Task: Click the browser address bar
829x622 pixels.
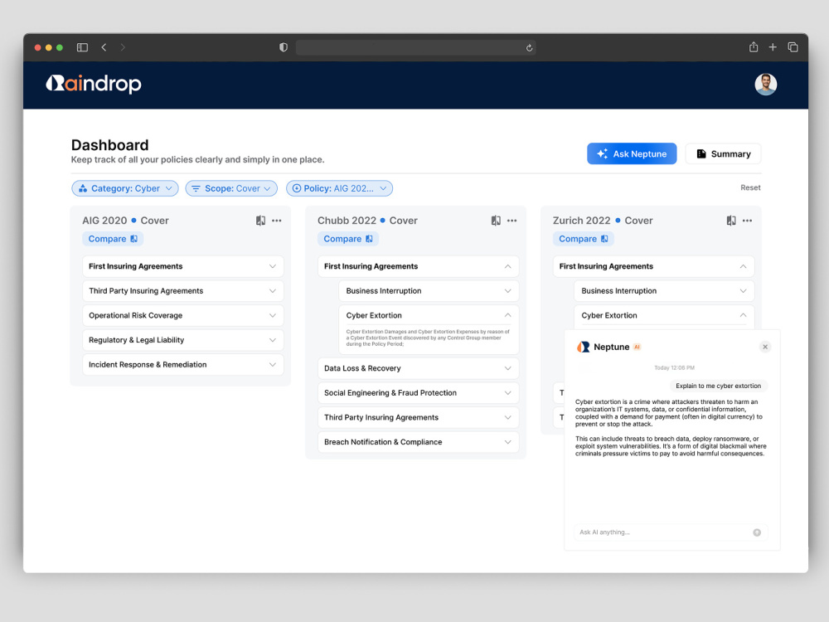Action: [x=415, y=47]
